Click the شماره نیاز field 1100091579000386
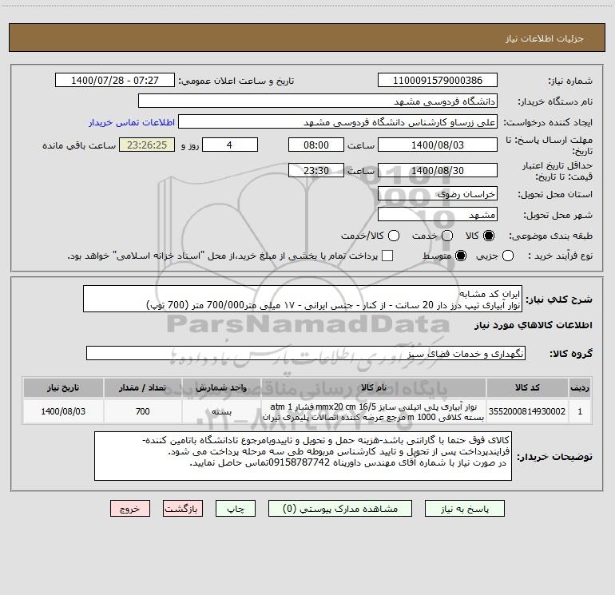Screen dimensions: 615x595 [x=438, y=80]
